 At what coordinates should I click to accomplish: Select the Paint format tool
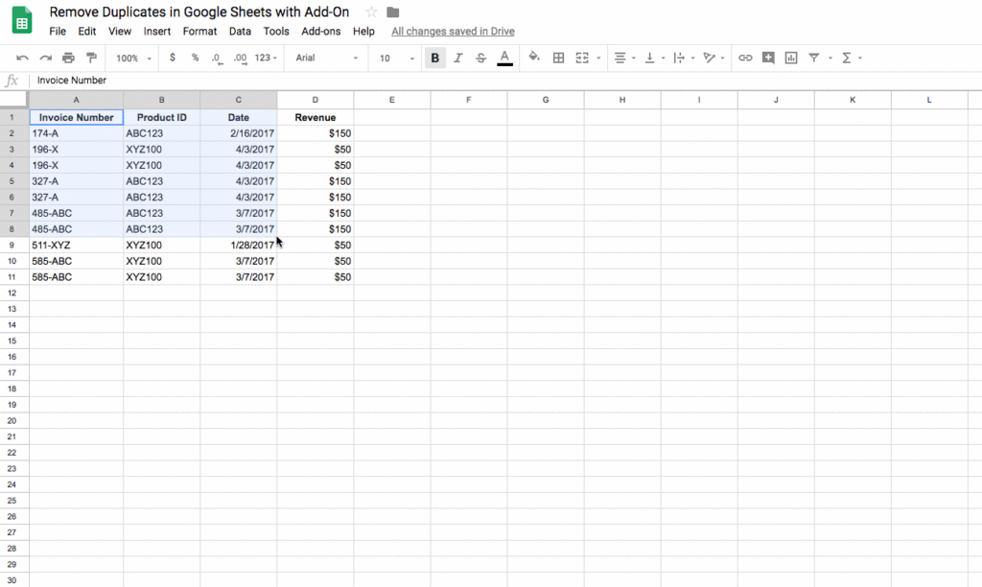point(92,58)
